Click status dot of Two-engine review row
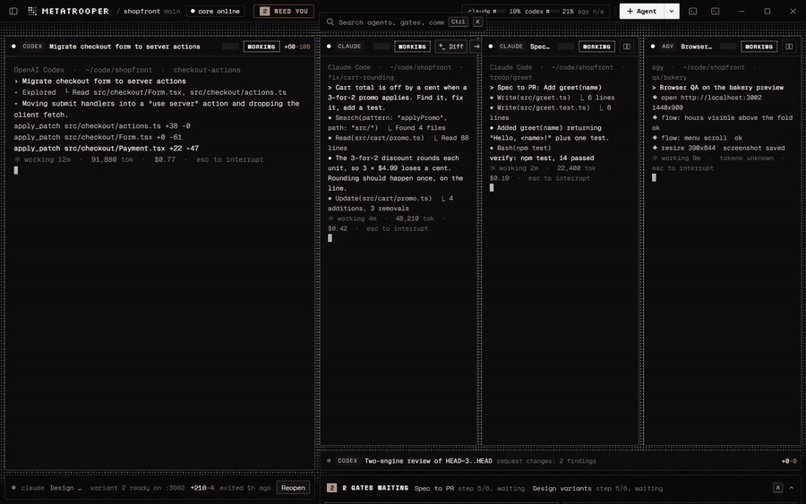 329,461
